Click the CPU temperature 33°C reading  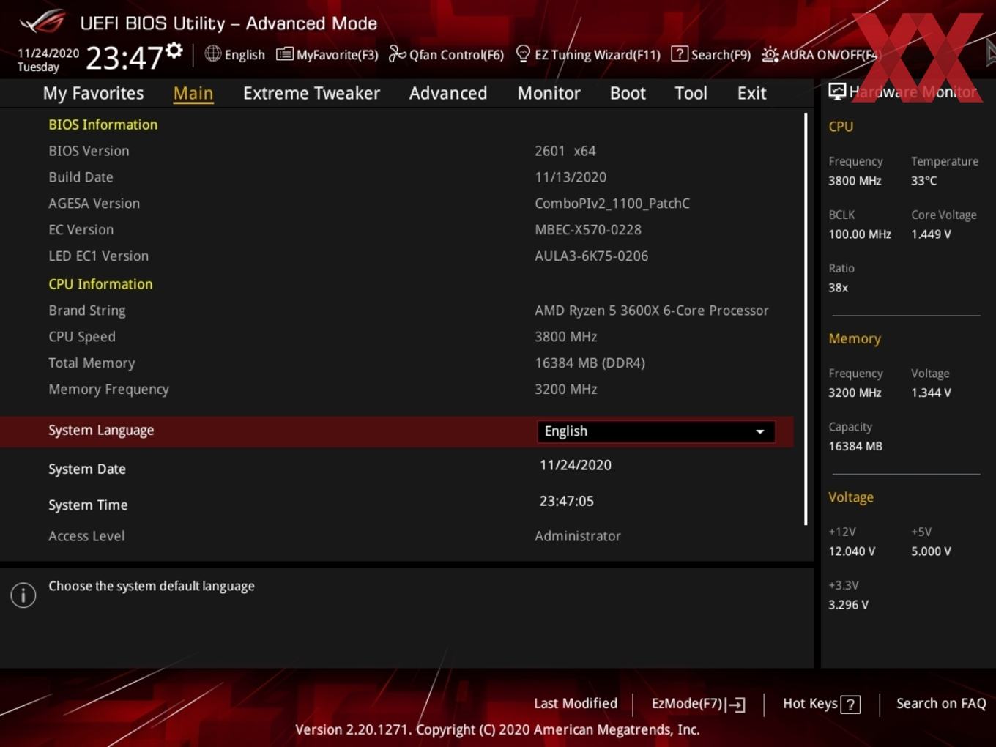(x=924, y=180)
